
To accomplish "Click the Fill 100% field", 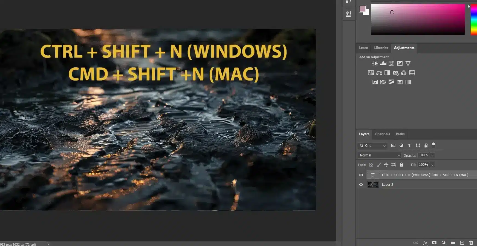I will coord(424,165).
